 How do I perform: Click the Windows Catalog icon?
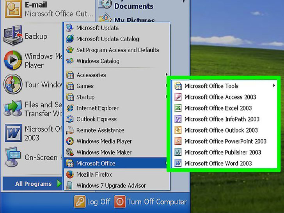[x=70, y=61]
